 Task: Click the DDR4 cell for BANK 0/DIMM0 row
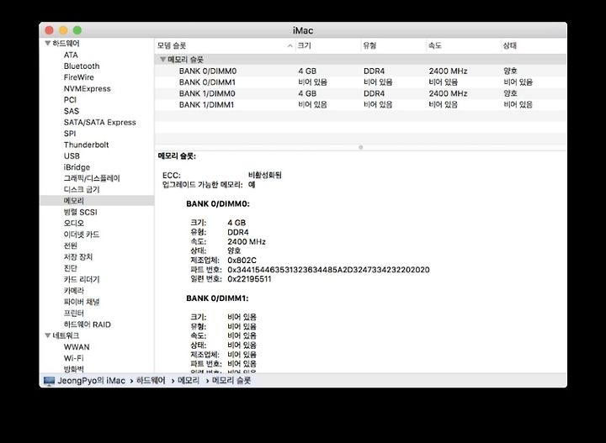[374, 71]
